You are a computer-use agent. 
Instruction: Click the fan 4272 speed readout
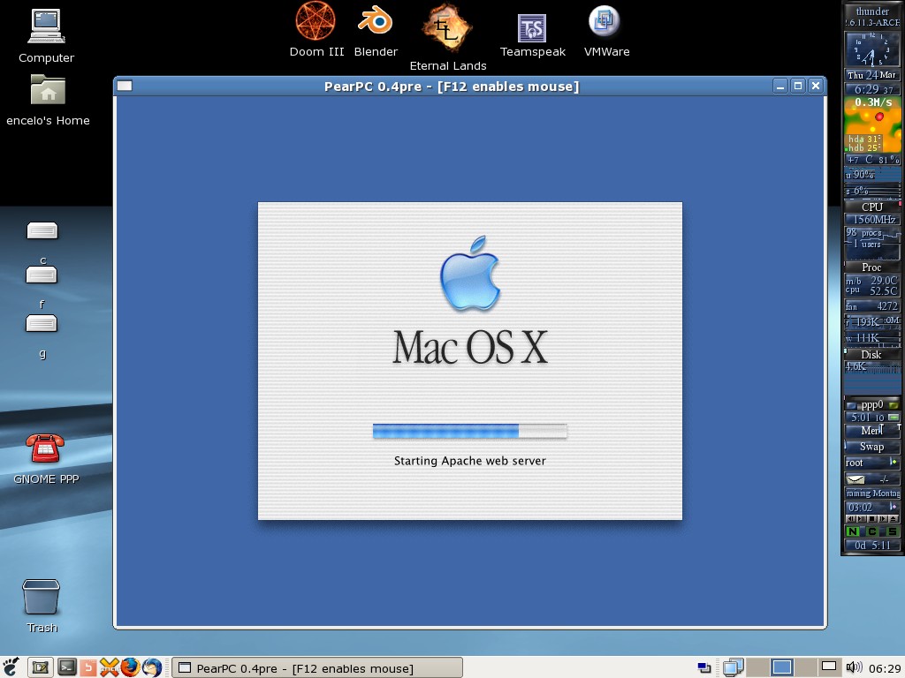tap(872, 306)
